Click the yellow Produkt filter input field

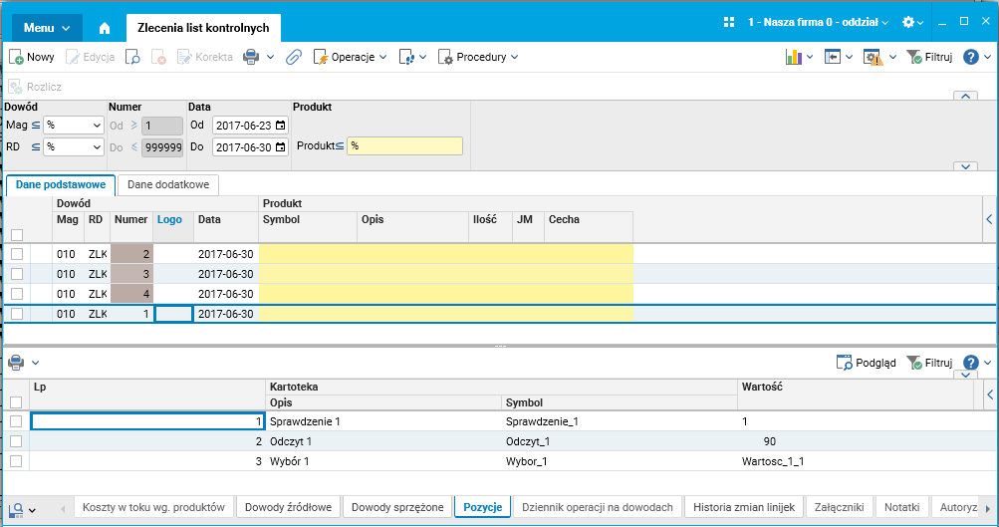click(x=404, y=145)
